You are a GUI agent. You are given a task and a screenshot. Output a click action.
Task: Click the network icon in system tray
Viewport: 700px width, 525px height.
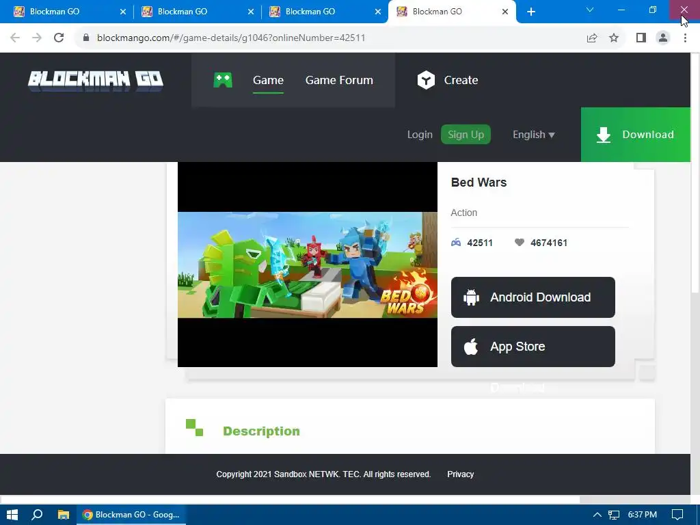pos(614,515)
